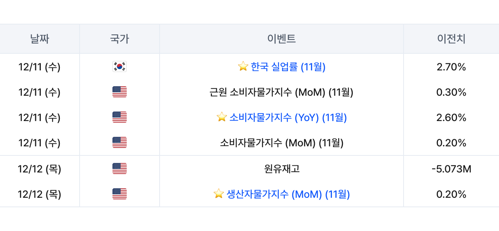The width and height of the screenshot is (499, 231).
Task: Click the 소비자물가지수 (MoM) (11월) event text
Action: coord(281,143)
